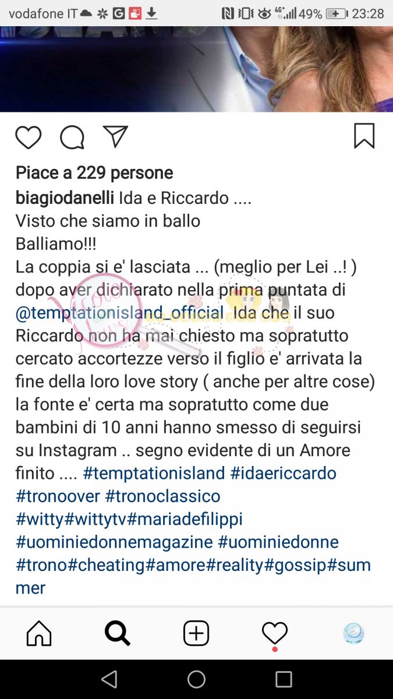Open the Search tab with magnifier icon
Viewport: 393px width, 699px height.
click(x=118, y=633)
